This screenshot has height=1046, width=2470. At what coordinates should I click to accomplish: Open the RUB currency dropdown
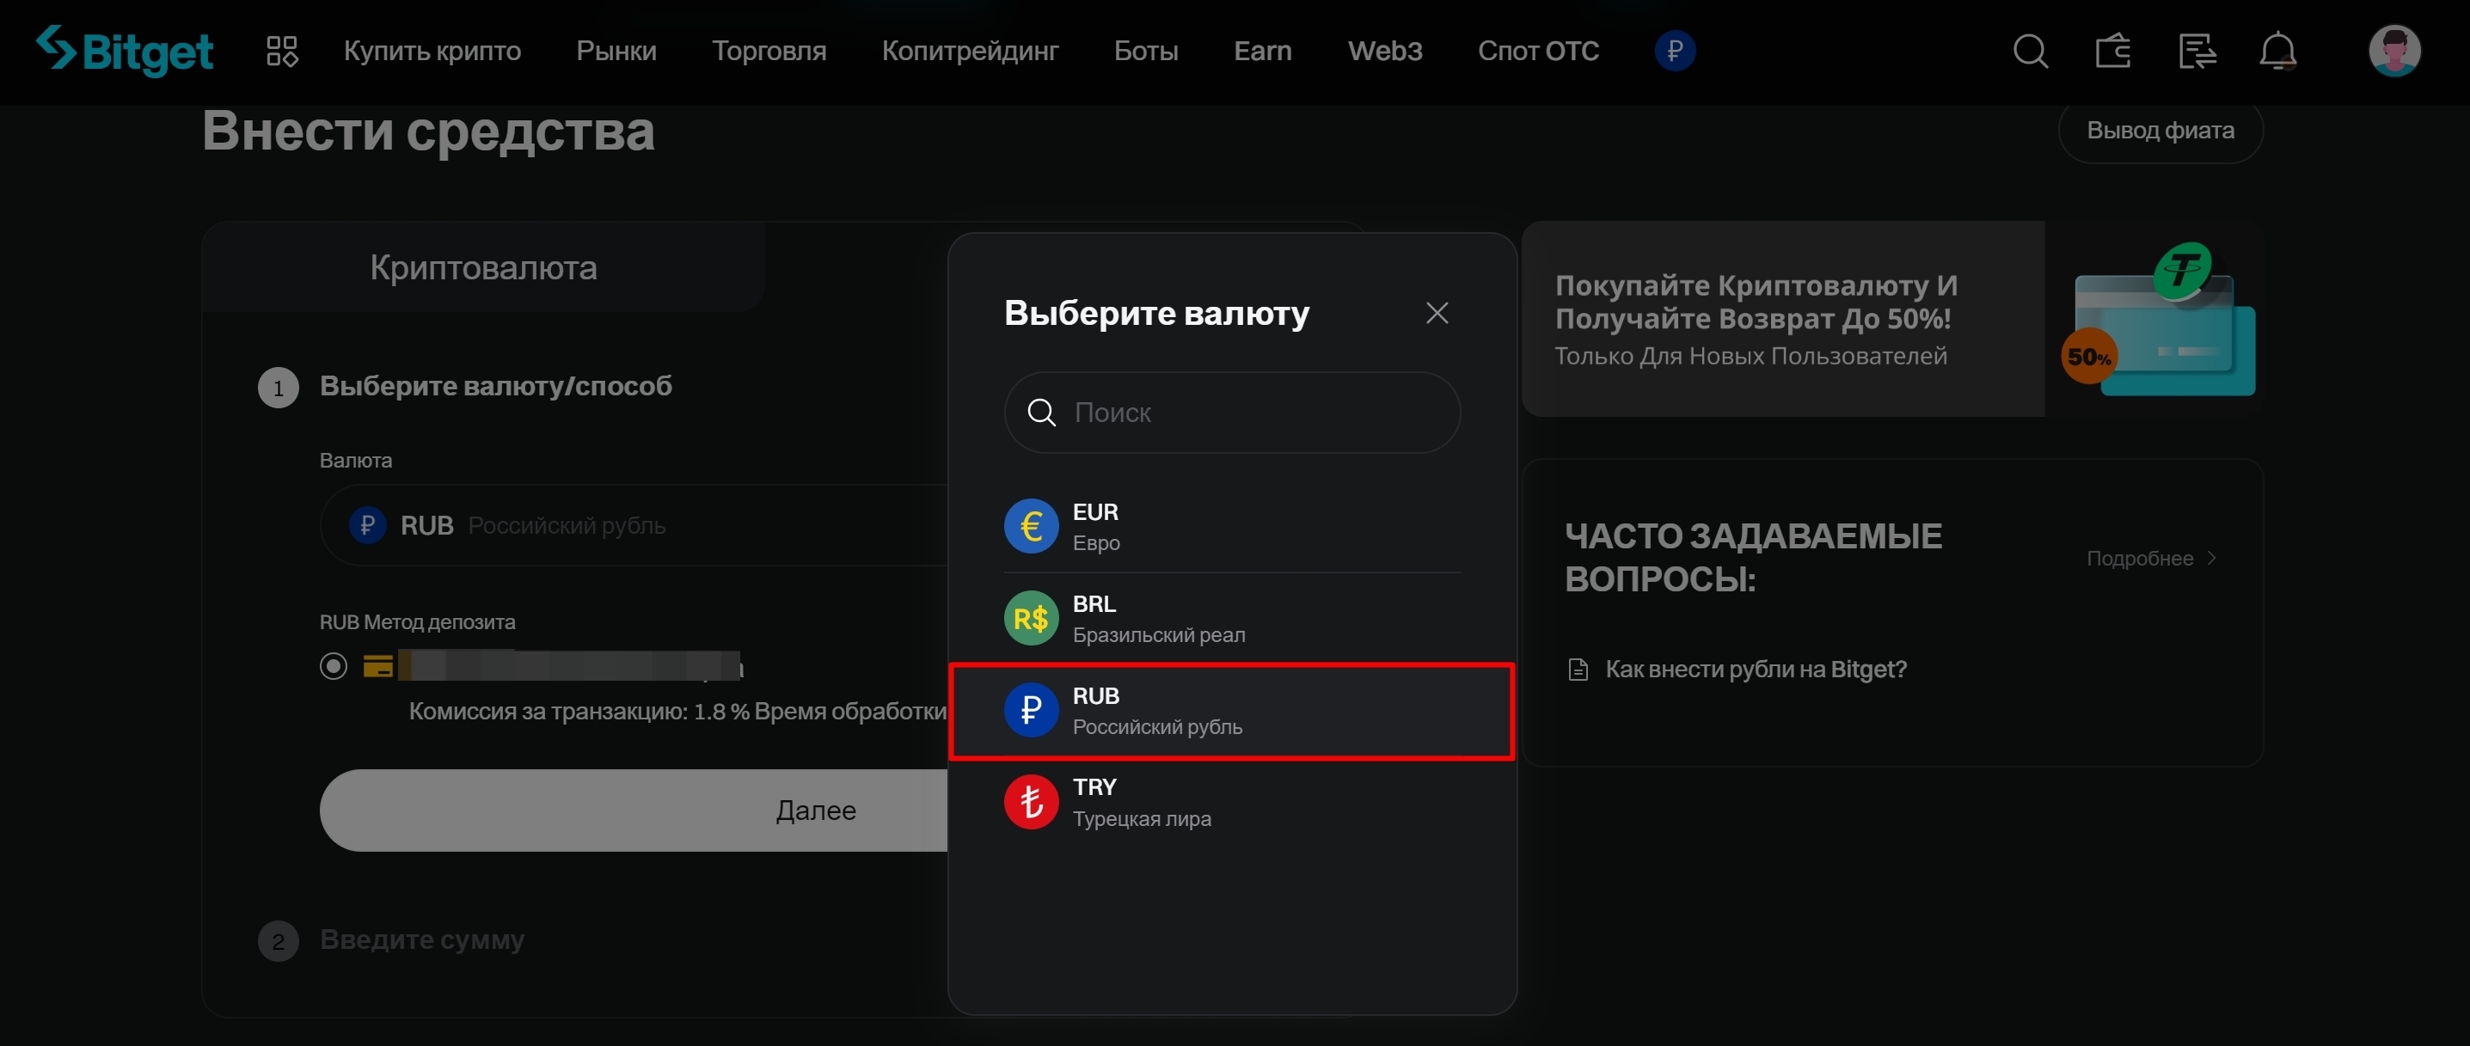coord(634,525)
